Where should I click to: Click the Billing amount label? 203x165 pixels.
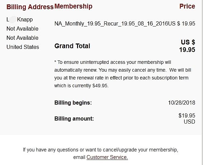click(74, 118)
